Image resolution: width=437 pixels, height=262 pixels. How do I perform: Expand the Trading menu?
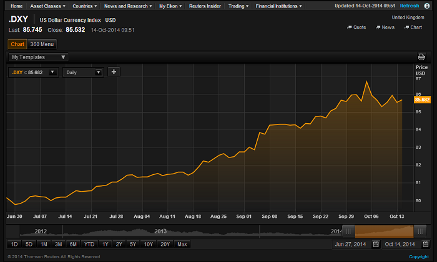[238, 6]
